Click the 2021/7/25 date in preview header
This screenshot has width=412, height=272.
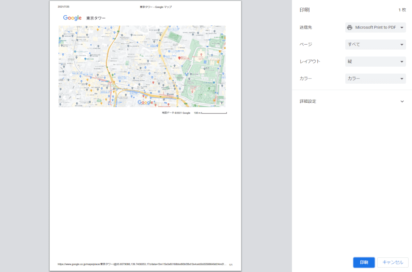pyautogui.click(x=64, y=7)
